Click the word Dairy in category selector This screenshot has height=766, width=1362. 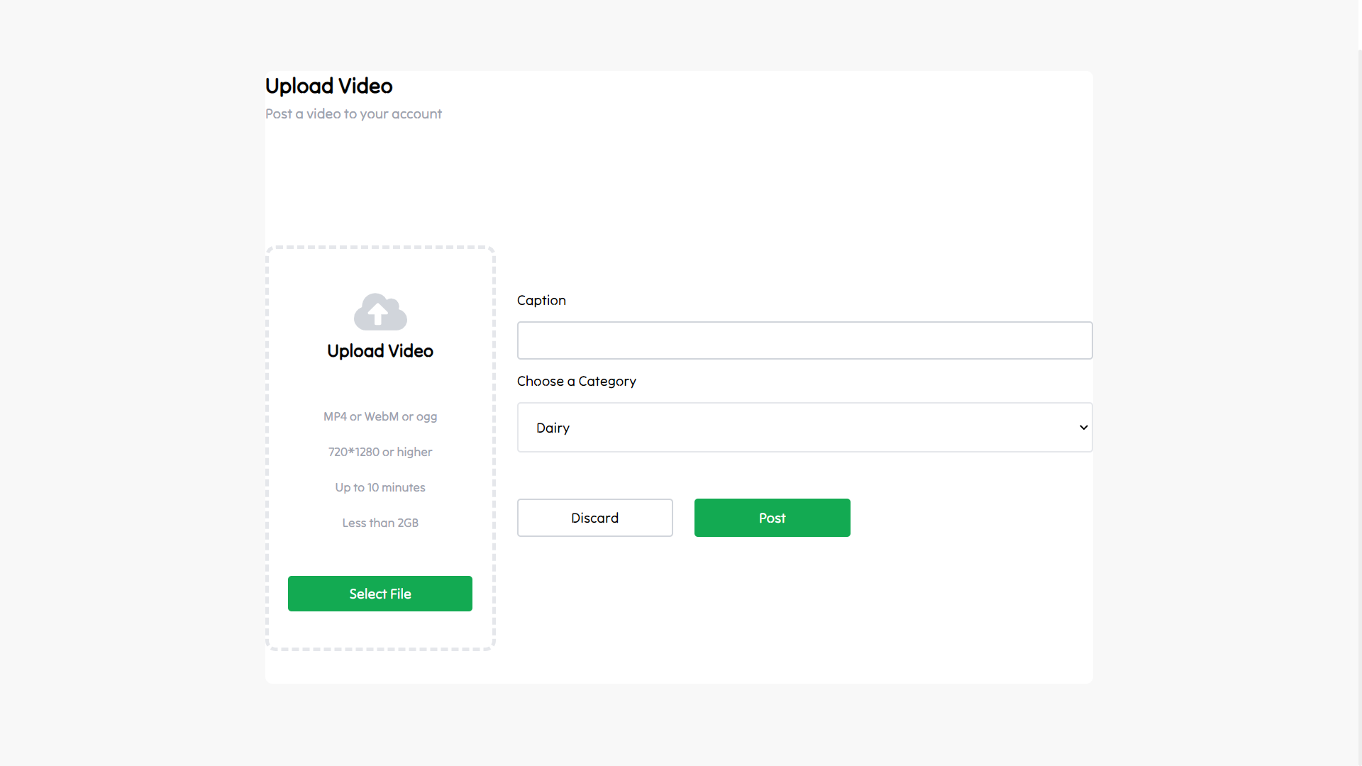click(x=553, y=428)
